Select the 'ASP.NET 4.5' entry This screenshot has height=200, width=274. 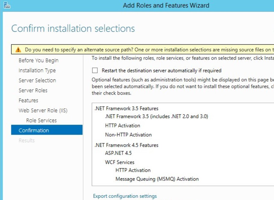(x=118, y=153)
